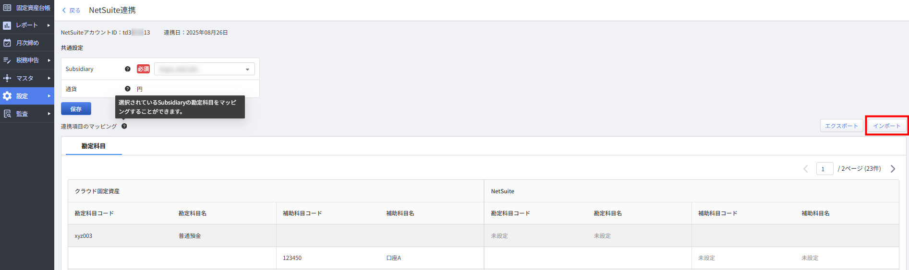Open the 月次締め menu item

[x=27, y=43]
